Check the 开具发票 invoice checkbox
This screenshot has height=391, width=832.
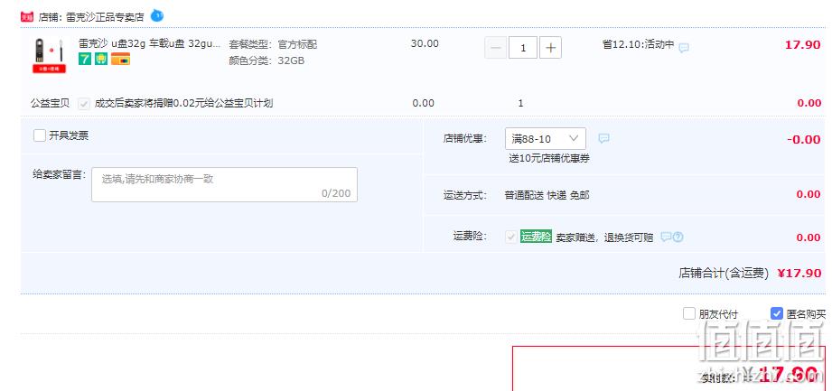point(39,135)
